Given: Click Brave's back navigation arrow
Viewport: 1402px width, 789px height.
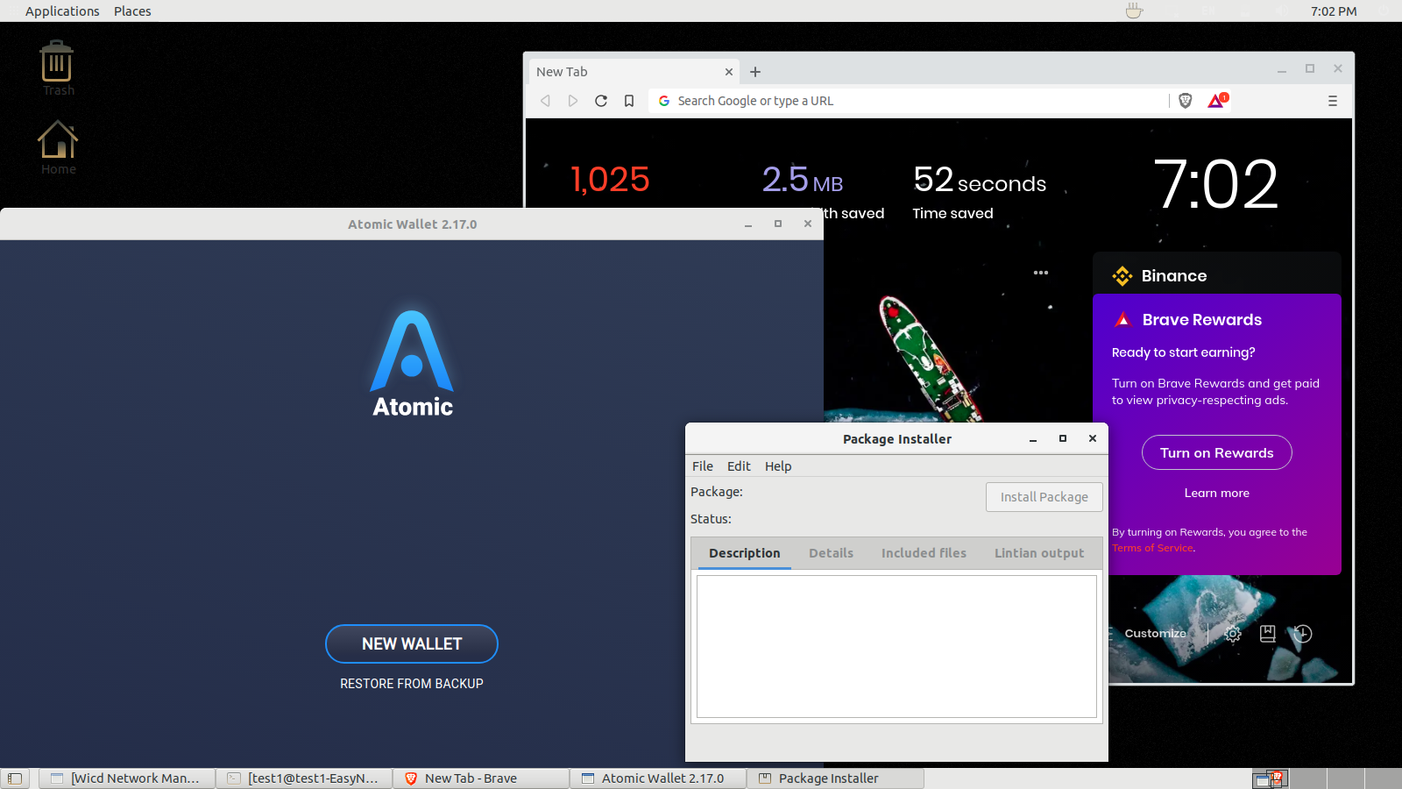Looking at the screenshot, I should pyautogui.click(x=545, y=101).
